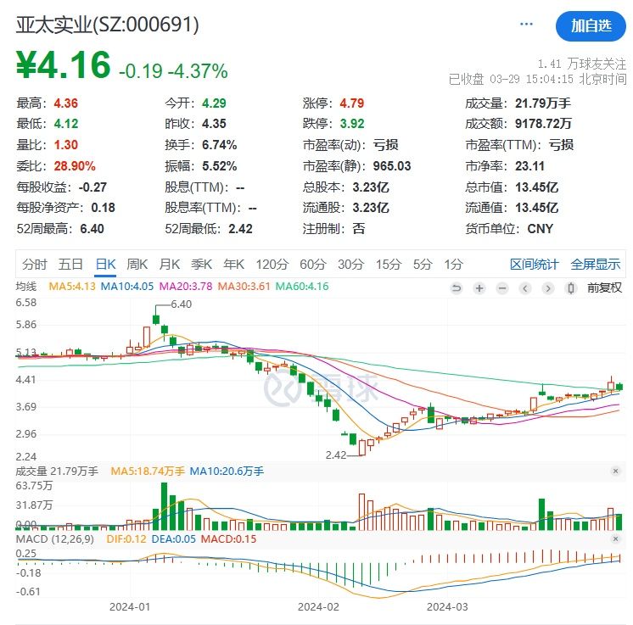Screen dimensions: 633x625
Task: Click the volume MA5:18.74万手 label
Action: click(x=148, y=472)
